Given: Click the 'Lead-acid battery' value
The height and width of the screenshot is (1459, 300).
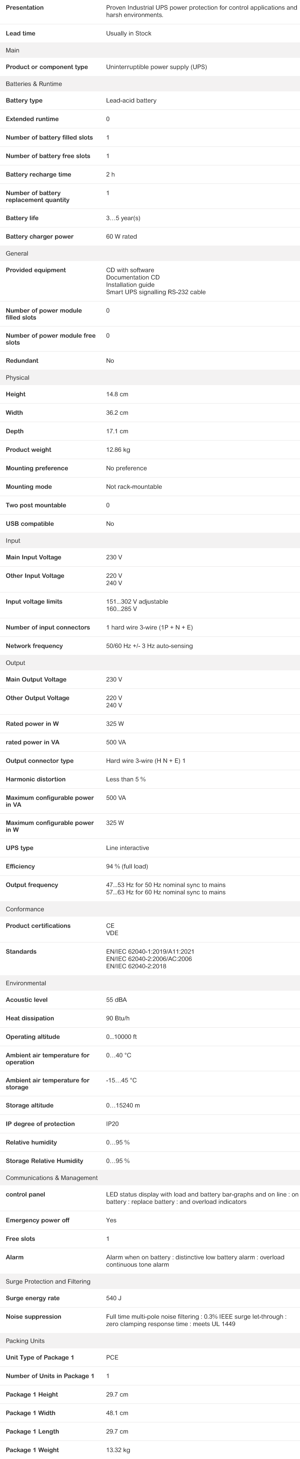Looking at the screenshot, I should click(x=131, y=100).
